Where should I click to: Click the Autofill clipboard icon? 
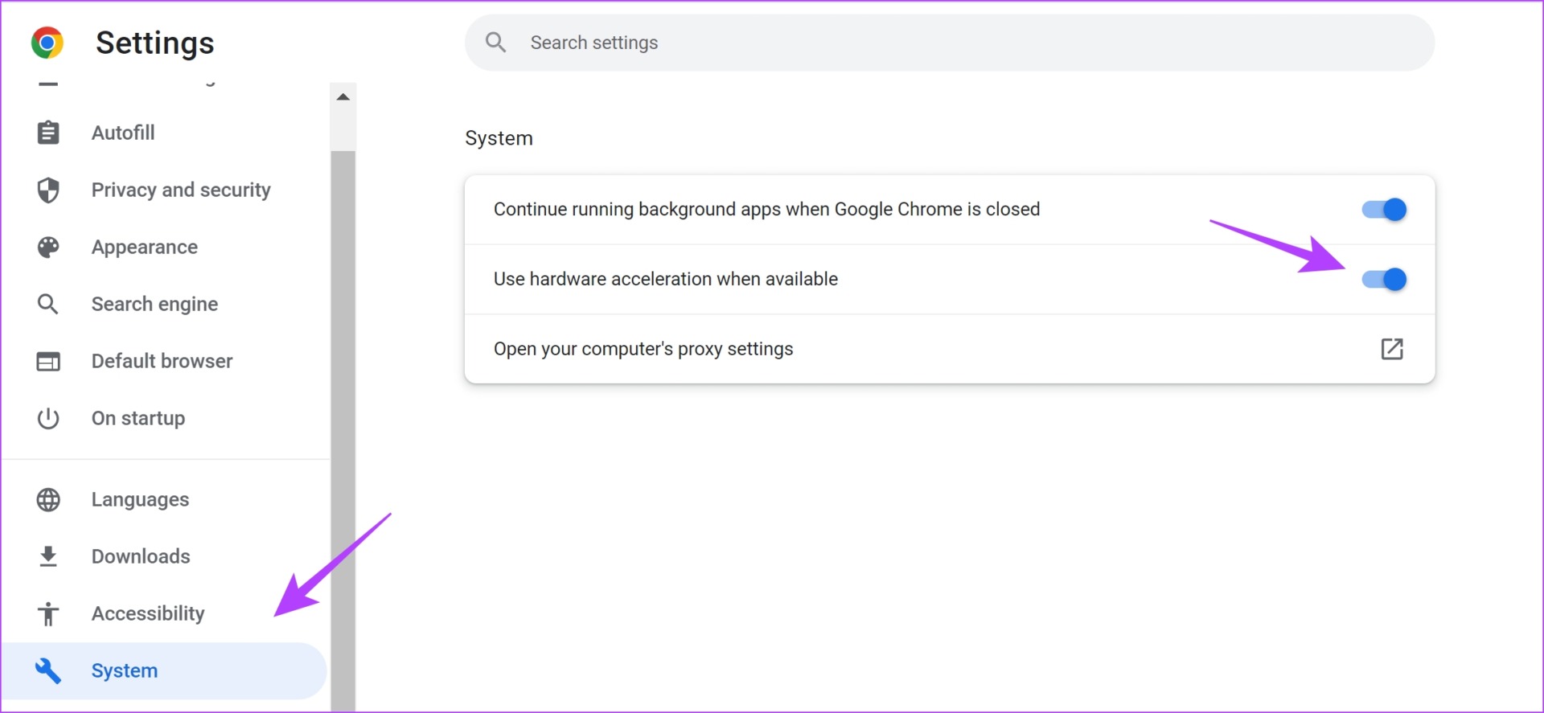[x=48, y=133]
